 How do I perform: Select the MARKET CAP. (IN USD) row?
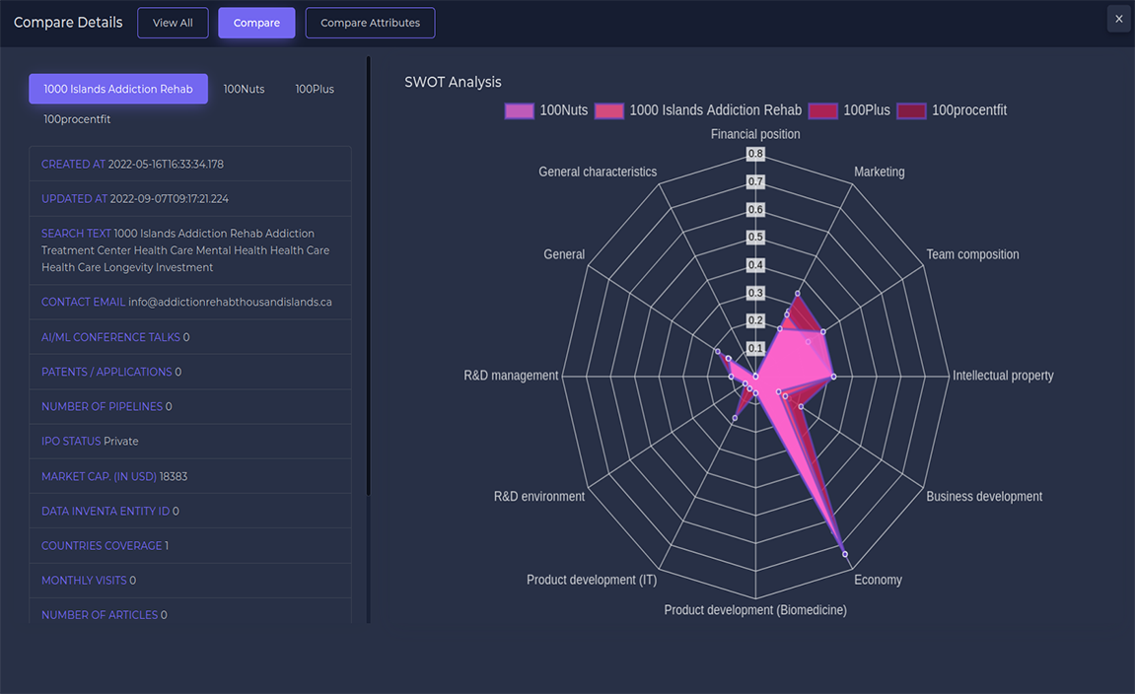[x=190, y=476]
